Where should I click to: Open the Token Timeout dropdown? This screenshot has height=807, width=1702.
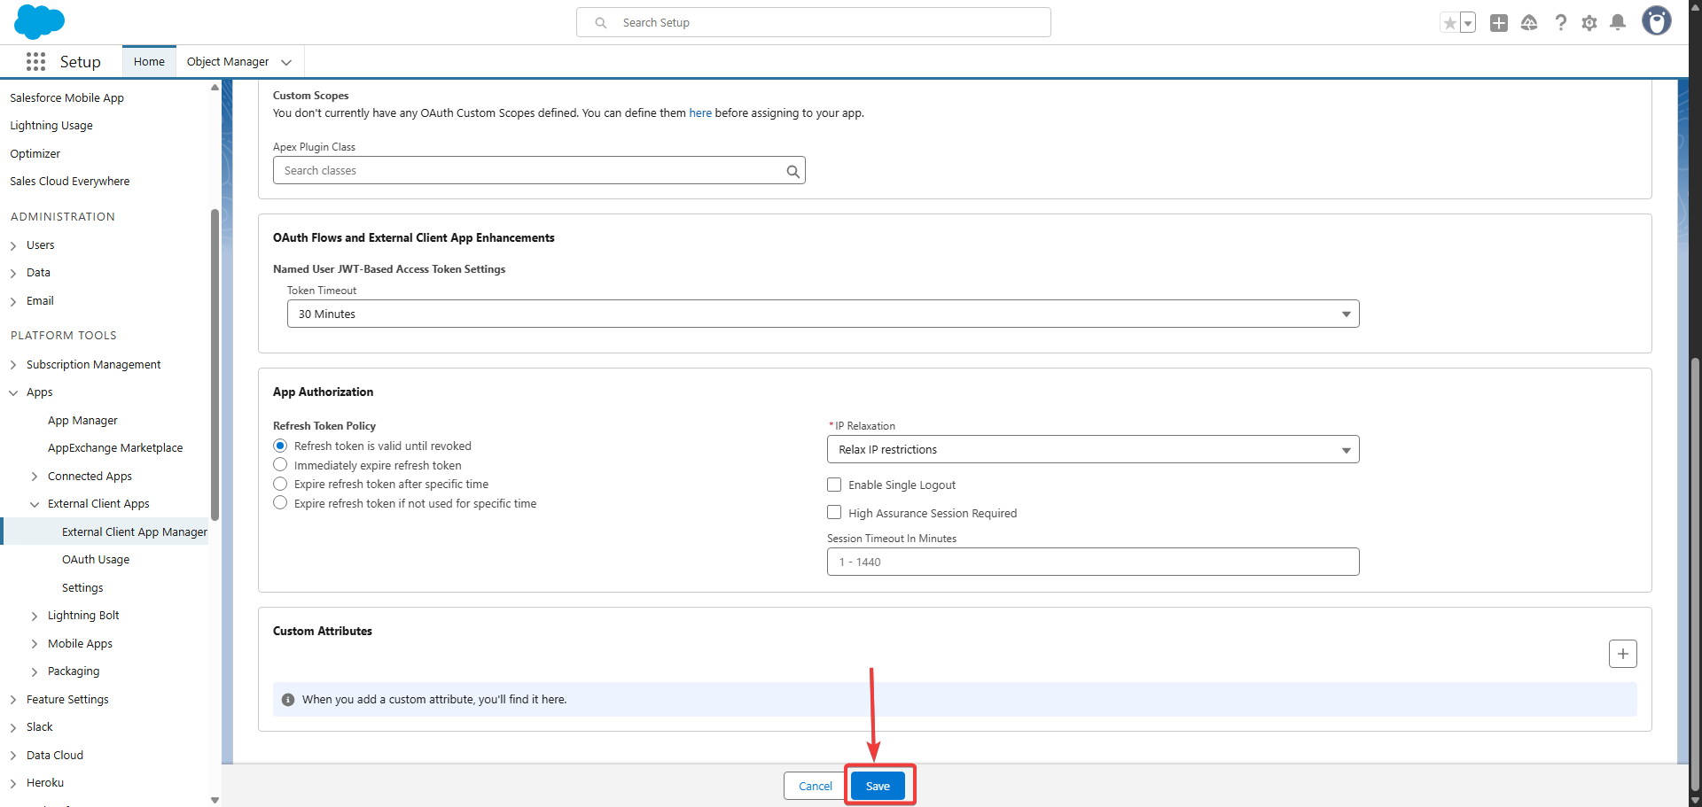click(823, 314)
